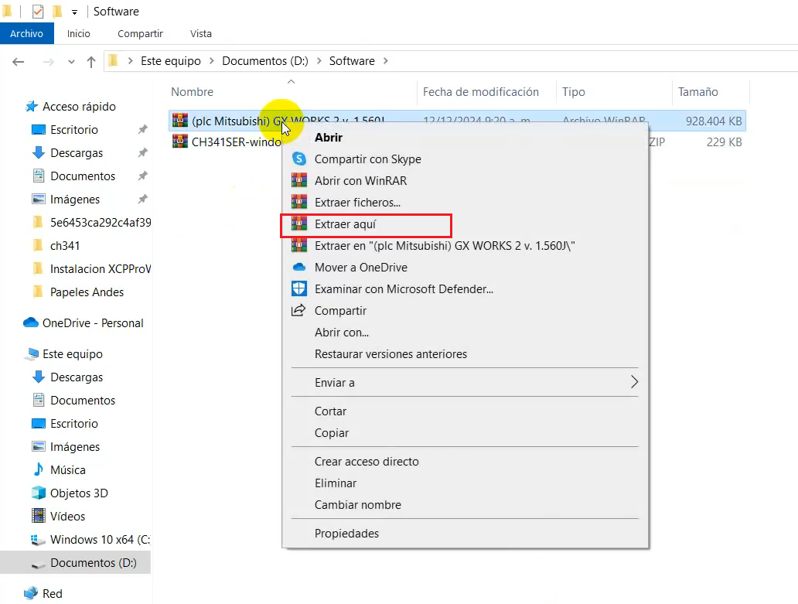The width and height of the screenshot is (798, 604).
Task: Select Compartir con Skype
Action: coord(465,159)
